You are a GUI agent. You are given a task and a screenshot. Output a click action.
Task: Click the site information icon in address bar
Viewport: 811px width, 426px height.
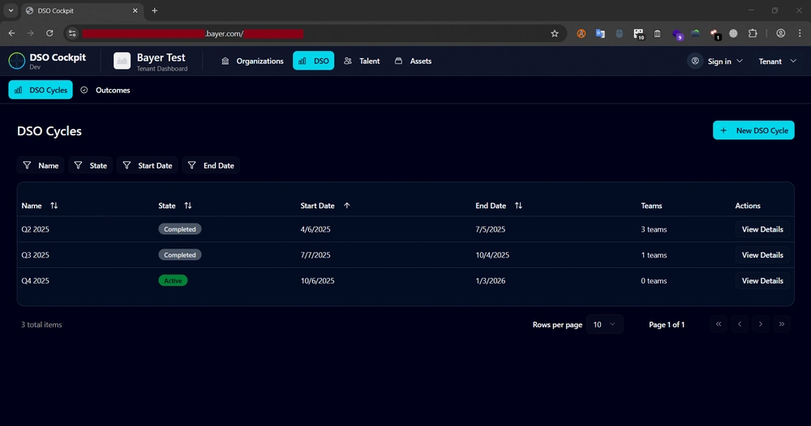coord(72,33)
